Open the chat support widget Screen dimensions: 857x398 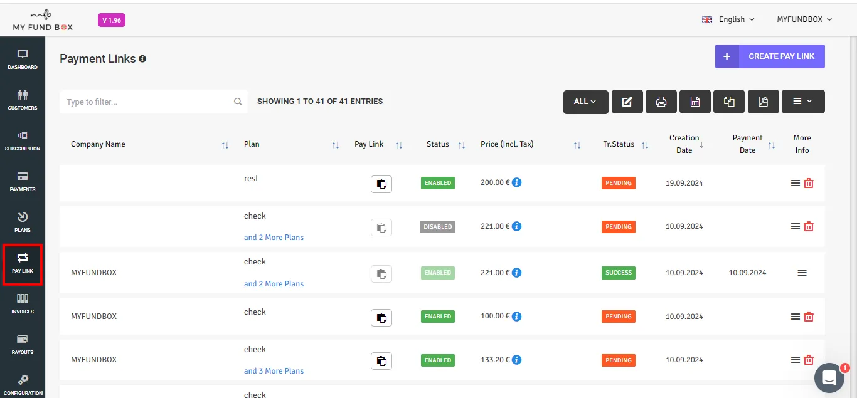(829, 377)
